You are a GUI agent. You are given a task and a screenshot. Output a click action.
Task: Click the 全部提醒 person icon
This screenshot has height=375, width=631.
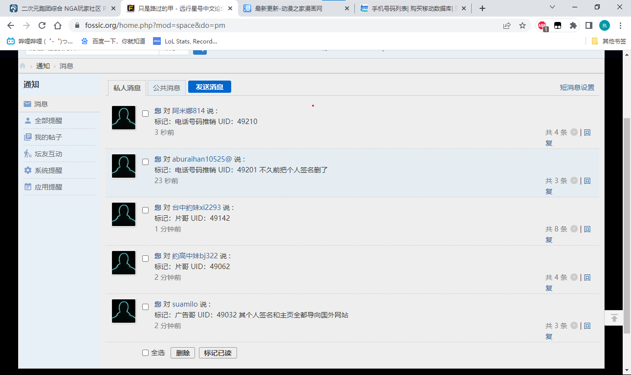point(28,120)
